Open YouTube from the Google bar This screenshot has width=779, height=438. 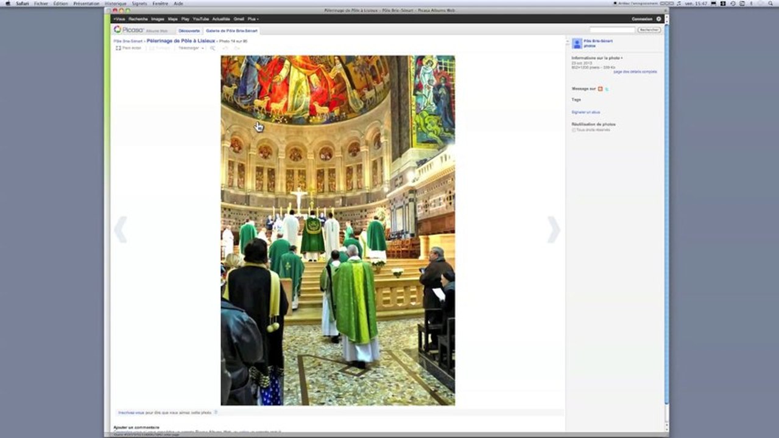point(200,19)
